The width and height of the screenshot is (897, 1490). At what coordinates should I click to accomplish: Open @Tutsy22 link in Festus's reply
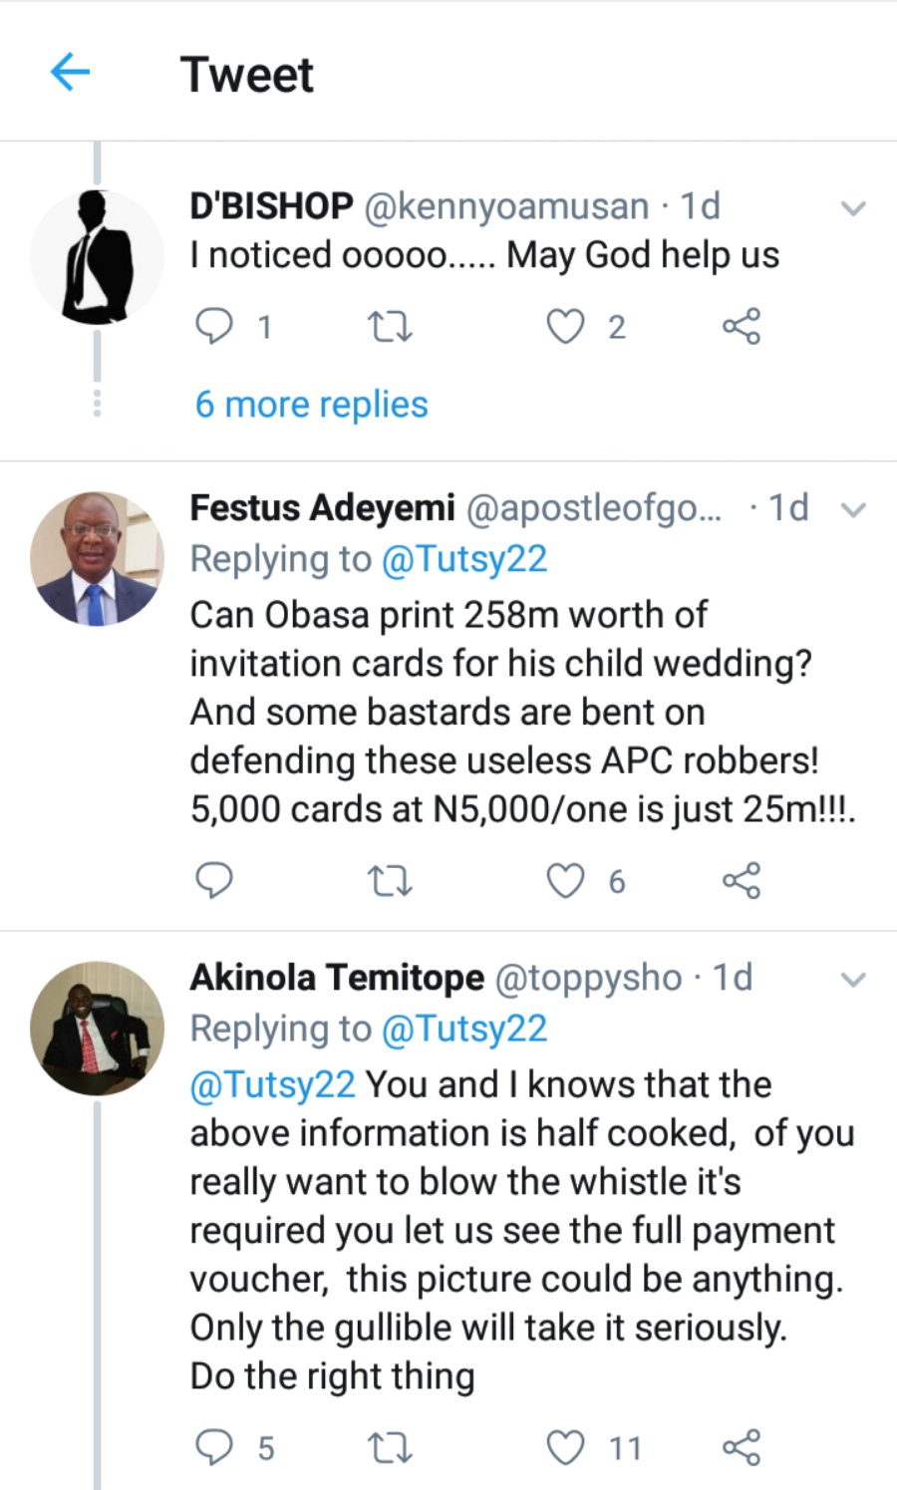pyautogui.click(x=464, y=559)
